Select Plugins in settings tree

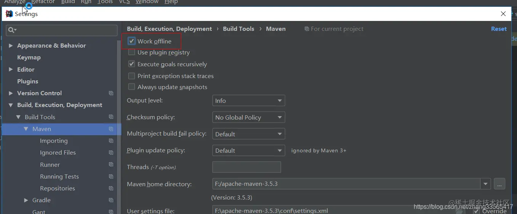click(28, 81)
